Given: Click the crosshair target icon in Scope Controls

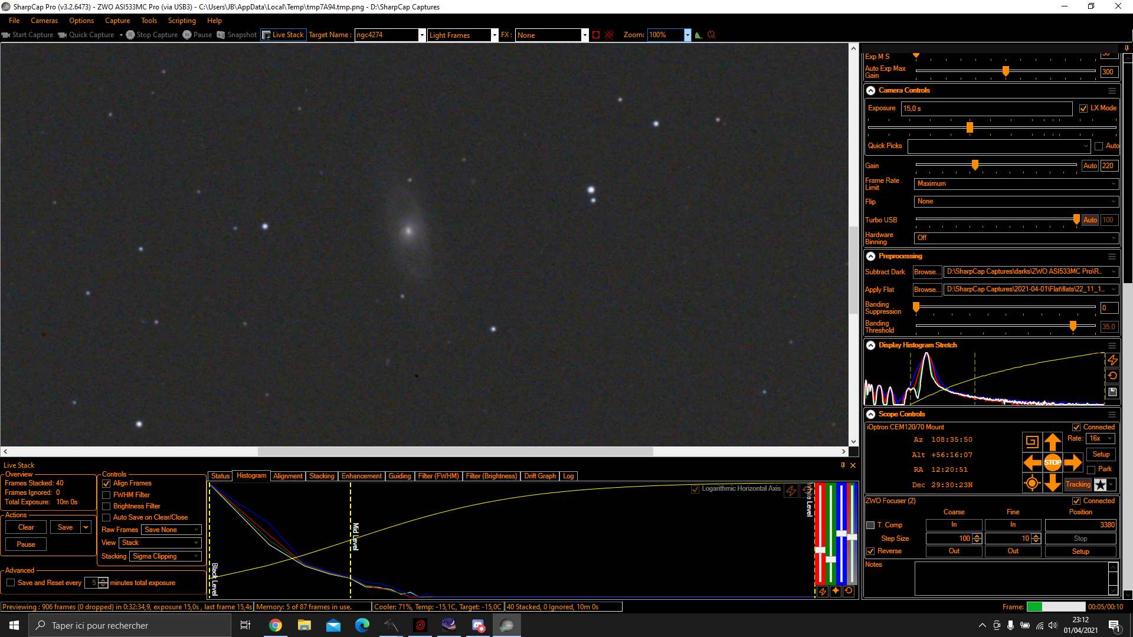Looking at the screenshot, I should click(1032, 484).
